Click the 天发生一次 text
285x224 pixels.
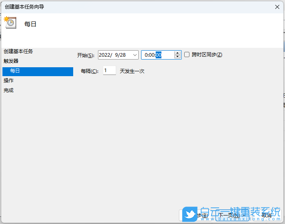[x=132, y=71]
